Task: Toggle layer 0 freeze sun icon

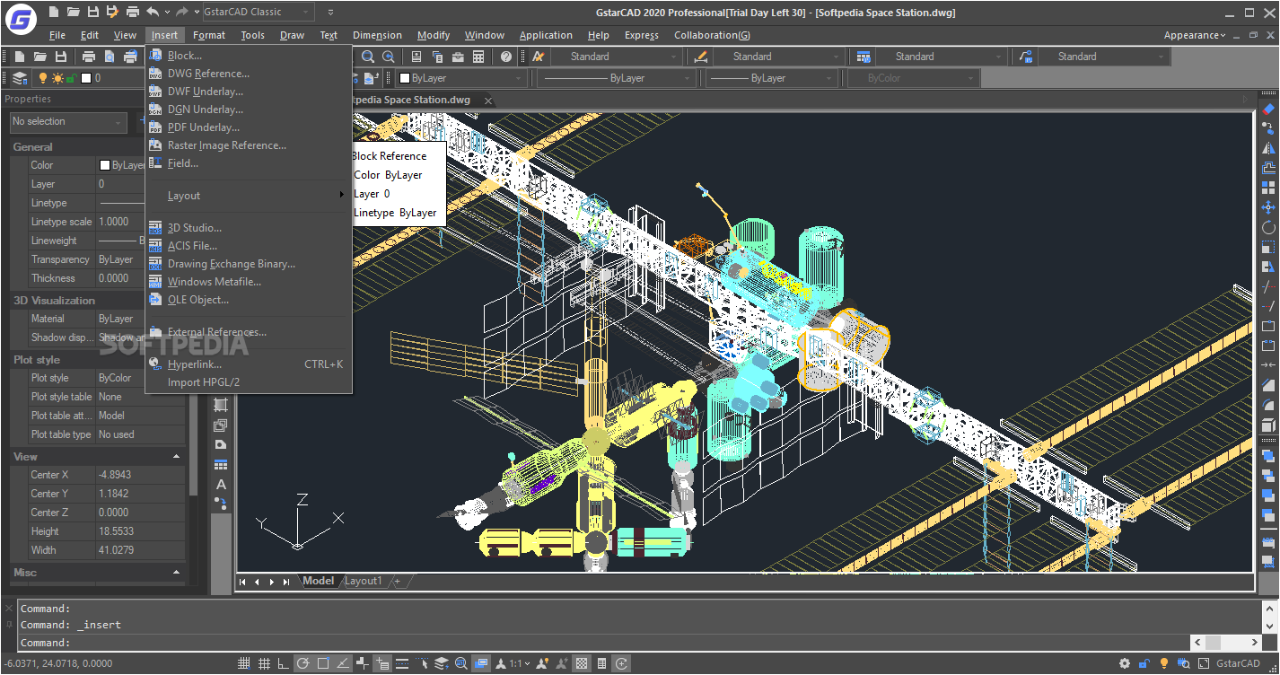Action: pyautogui.click(x=57, y=78)
